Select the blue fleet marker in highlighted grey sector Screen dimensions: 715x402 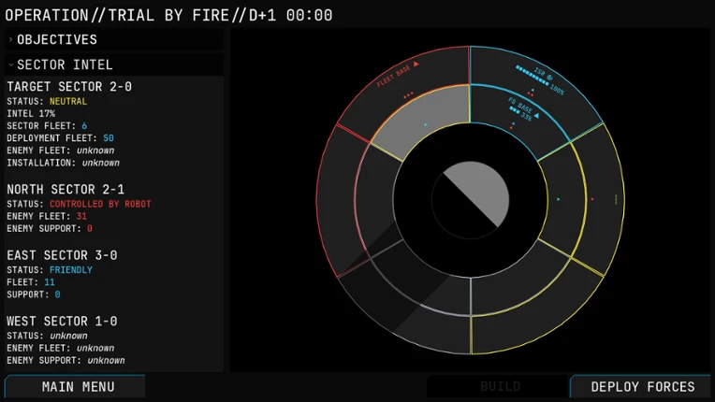point(426,124)
